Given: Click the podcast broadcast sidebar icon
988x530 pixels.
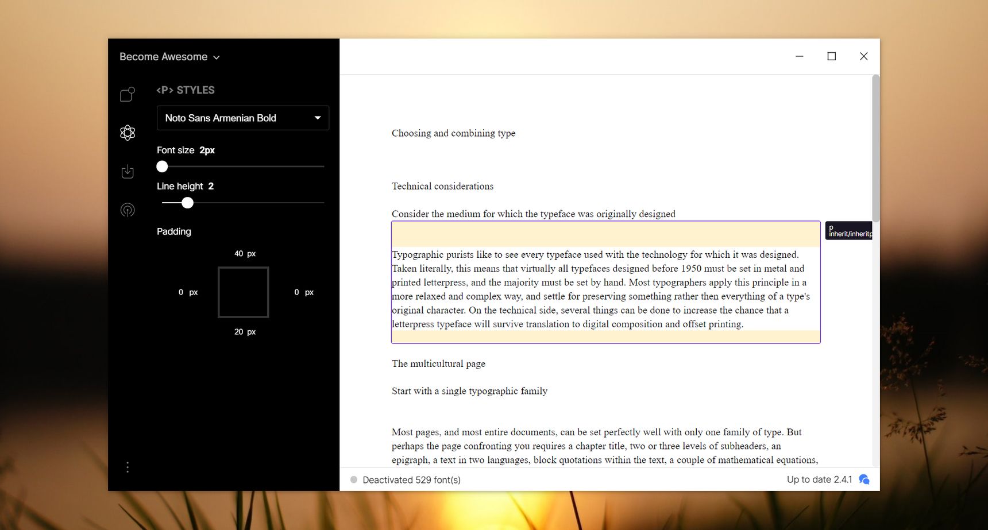Looking at the screenshot, I should [x=128, y=210].
